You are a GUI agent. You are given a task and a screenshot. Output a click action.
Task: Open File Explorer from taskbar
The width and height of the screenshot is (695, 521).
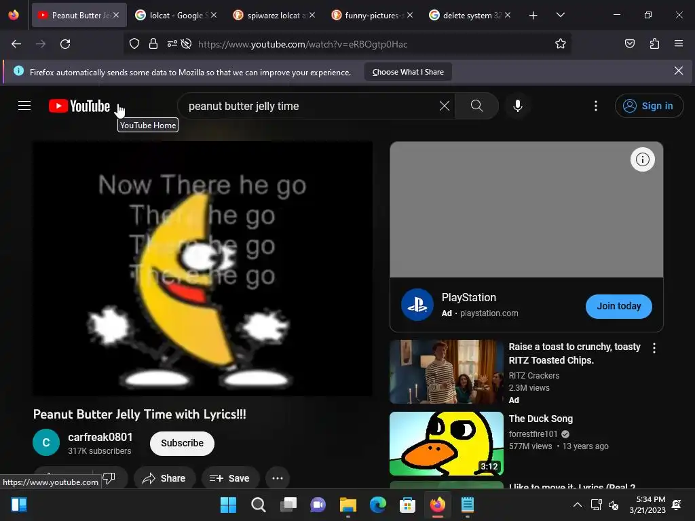(x=348, y=505)
